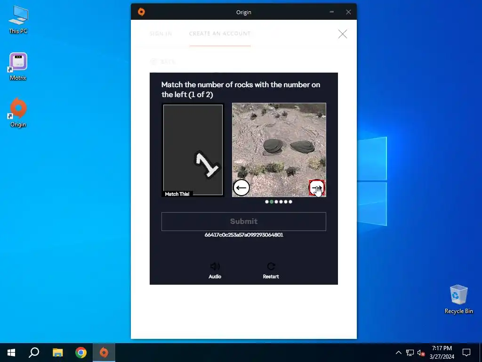Screen dimensions: 482x362
Task: Click the muted volume tray icon
Action: click(421, 353)
